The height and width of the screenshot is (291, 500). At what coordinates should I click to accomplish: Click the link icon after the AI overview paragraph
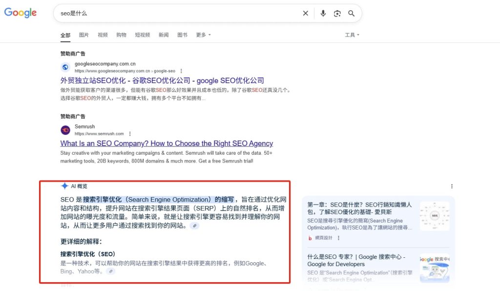click(194, 226)
